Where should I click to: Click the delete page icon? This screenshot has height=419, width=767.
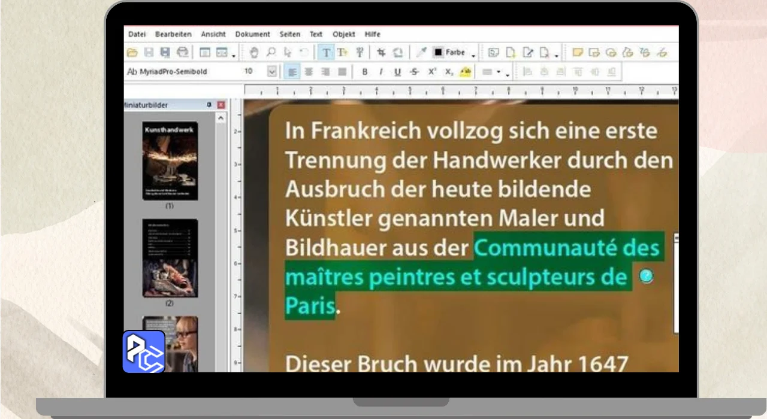point(545,53)
